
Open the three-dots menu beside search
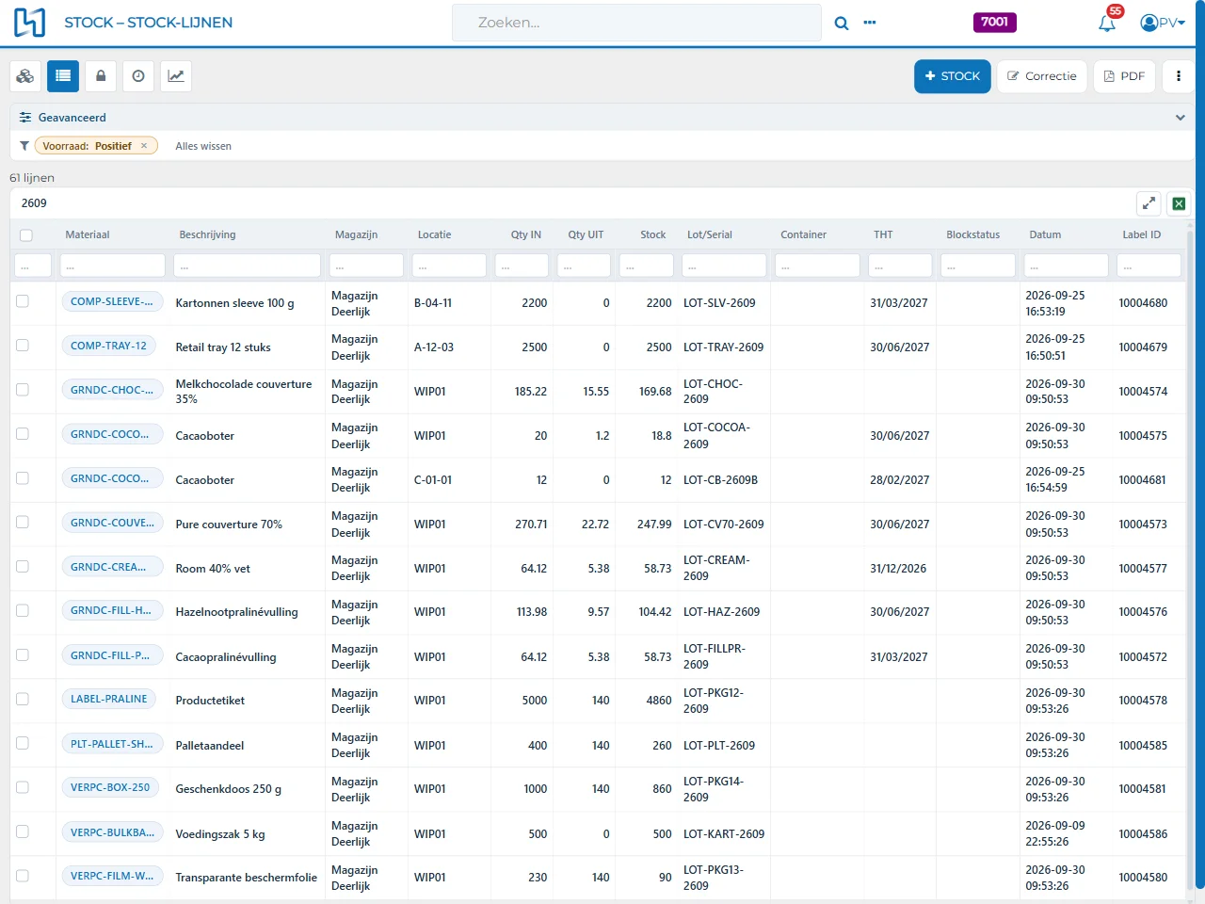point(870,23)
